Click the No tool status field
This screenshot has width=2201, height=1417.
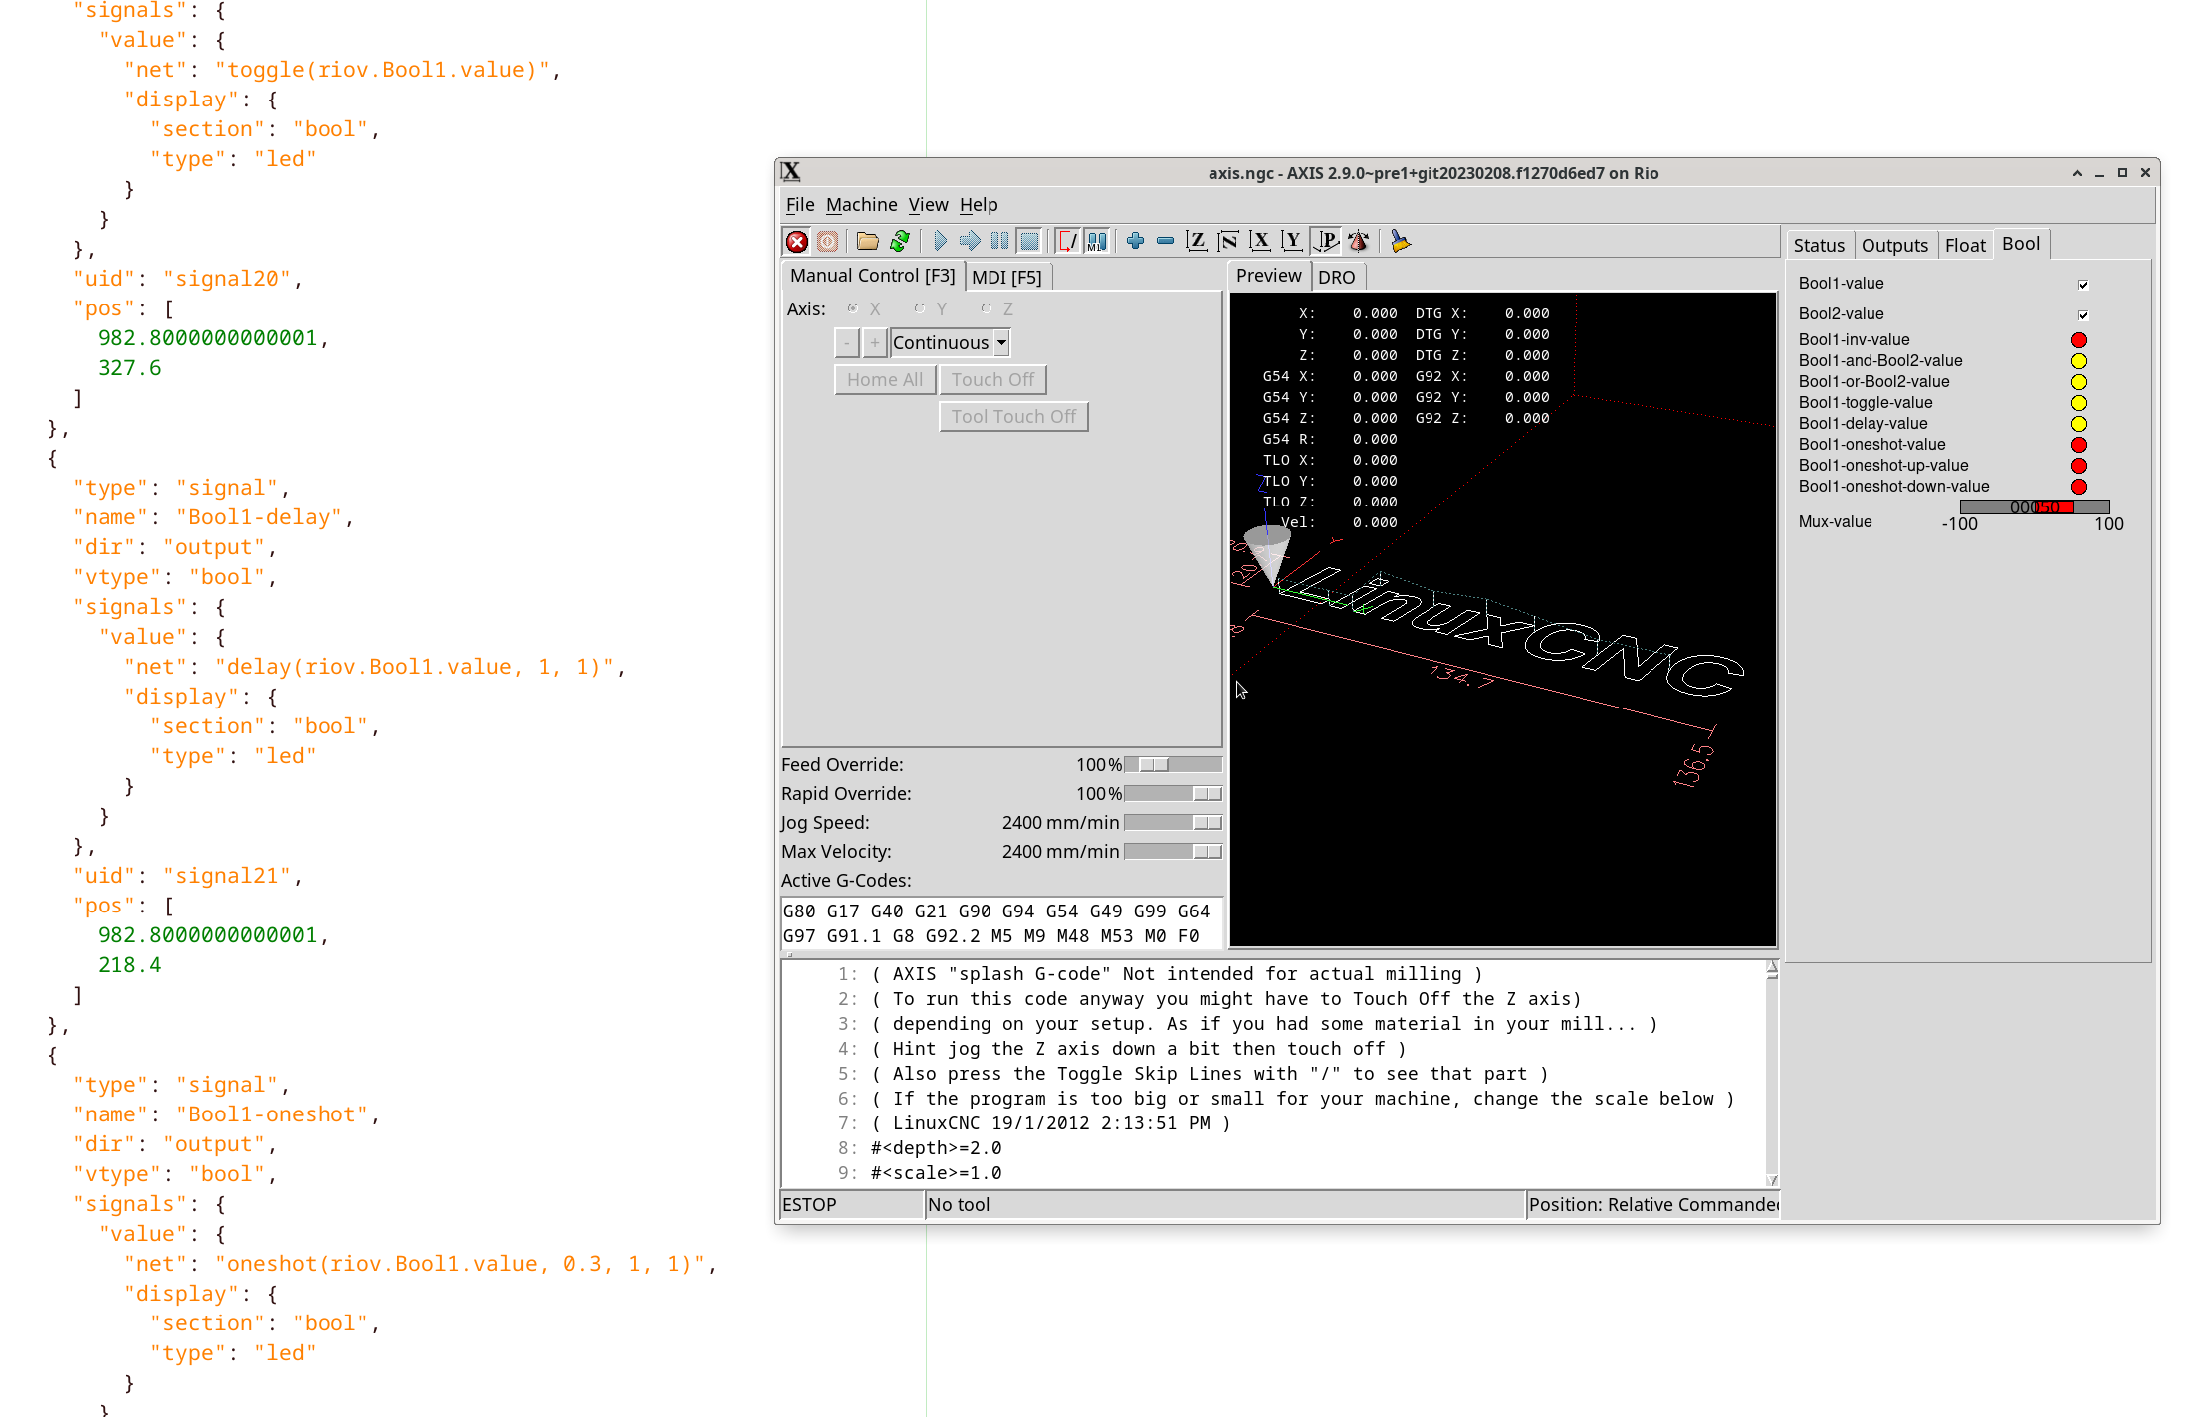tap(1224, 1204)
